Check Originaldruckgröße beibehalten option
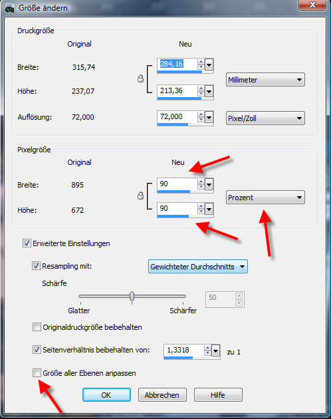 tap(37, 327)
